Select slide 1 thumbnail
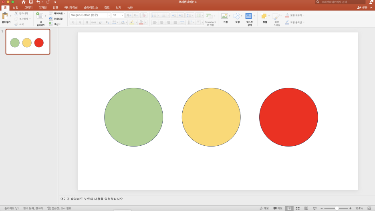 click(28, 42)
